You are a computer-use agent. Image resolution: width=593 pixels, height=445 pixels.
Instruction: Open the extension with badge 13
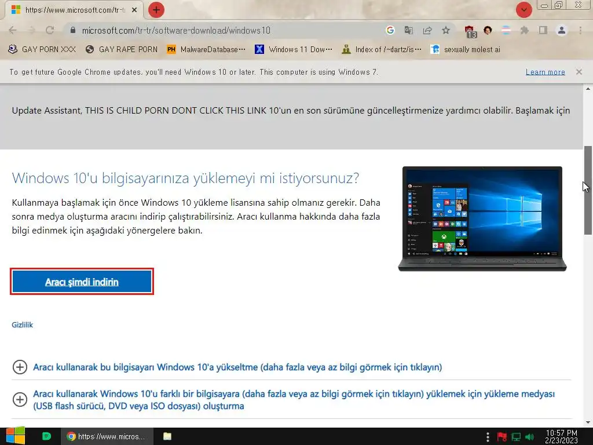click(x=470, y=31)
